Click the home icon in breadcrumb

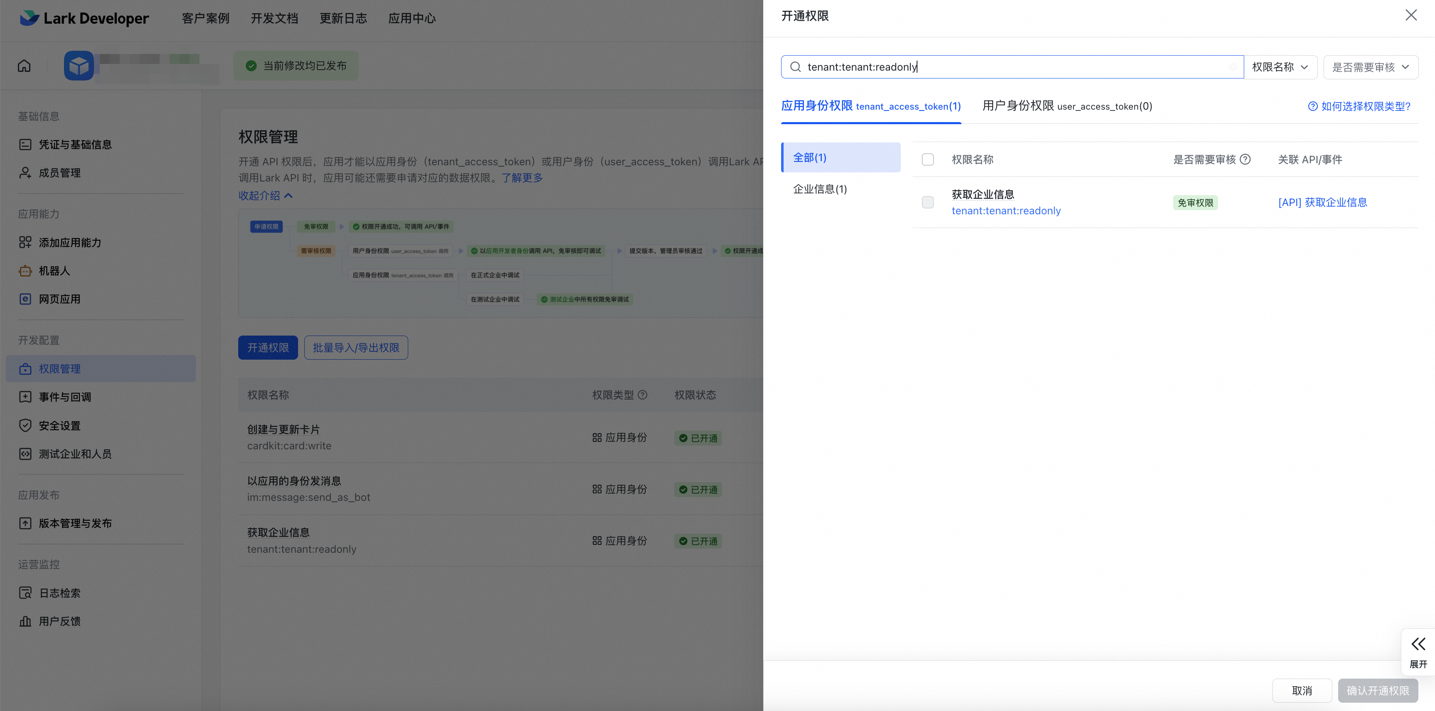click(24, 66)
